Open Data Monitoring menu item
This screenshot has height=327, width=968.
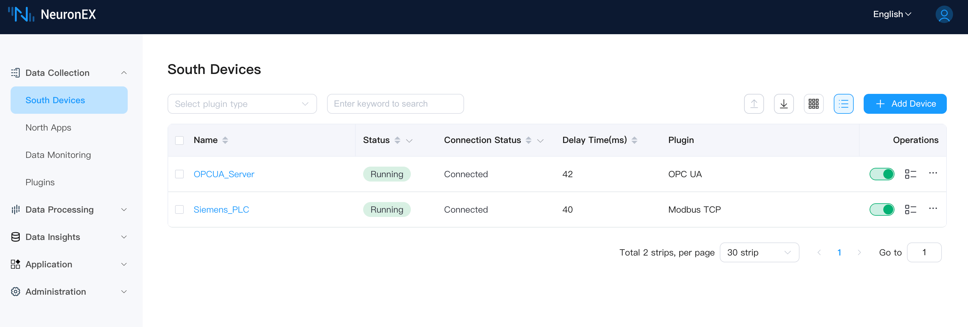click(x=58, y=155)
